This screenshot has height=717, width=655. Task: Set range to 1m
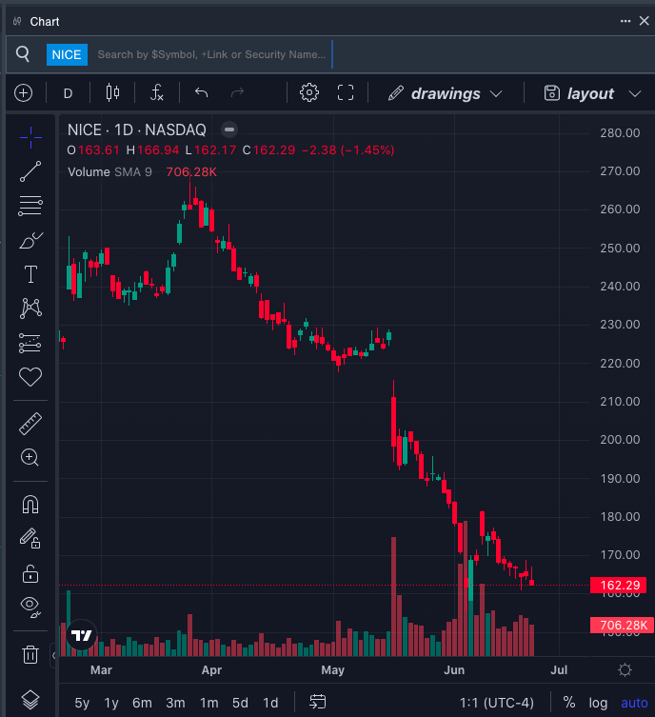tap(208, 703)
